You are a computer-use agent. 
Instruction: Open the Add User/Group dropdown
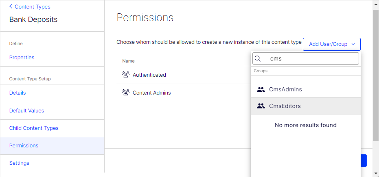point(332,44)
